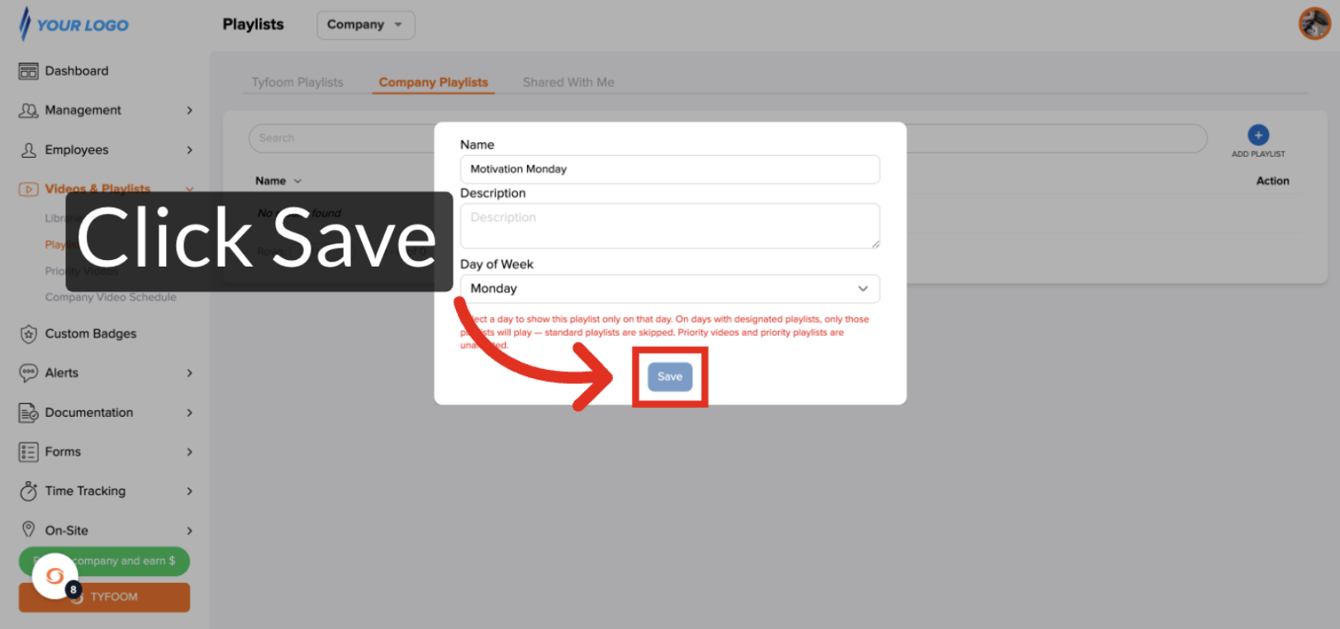Click the Time Tracking stopwatch icon
Image resolution: width=1340 pixels, height=629 pixels.
coord(28,491)
